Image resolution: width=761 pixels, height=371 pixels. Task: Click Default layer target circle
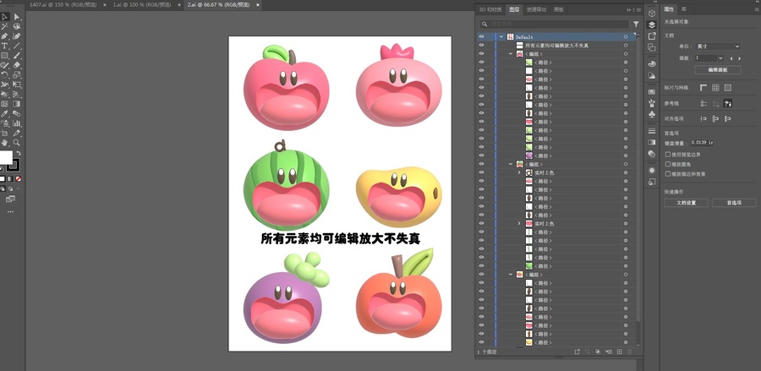pyautogui.click(x=626, y=37)
